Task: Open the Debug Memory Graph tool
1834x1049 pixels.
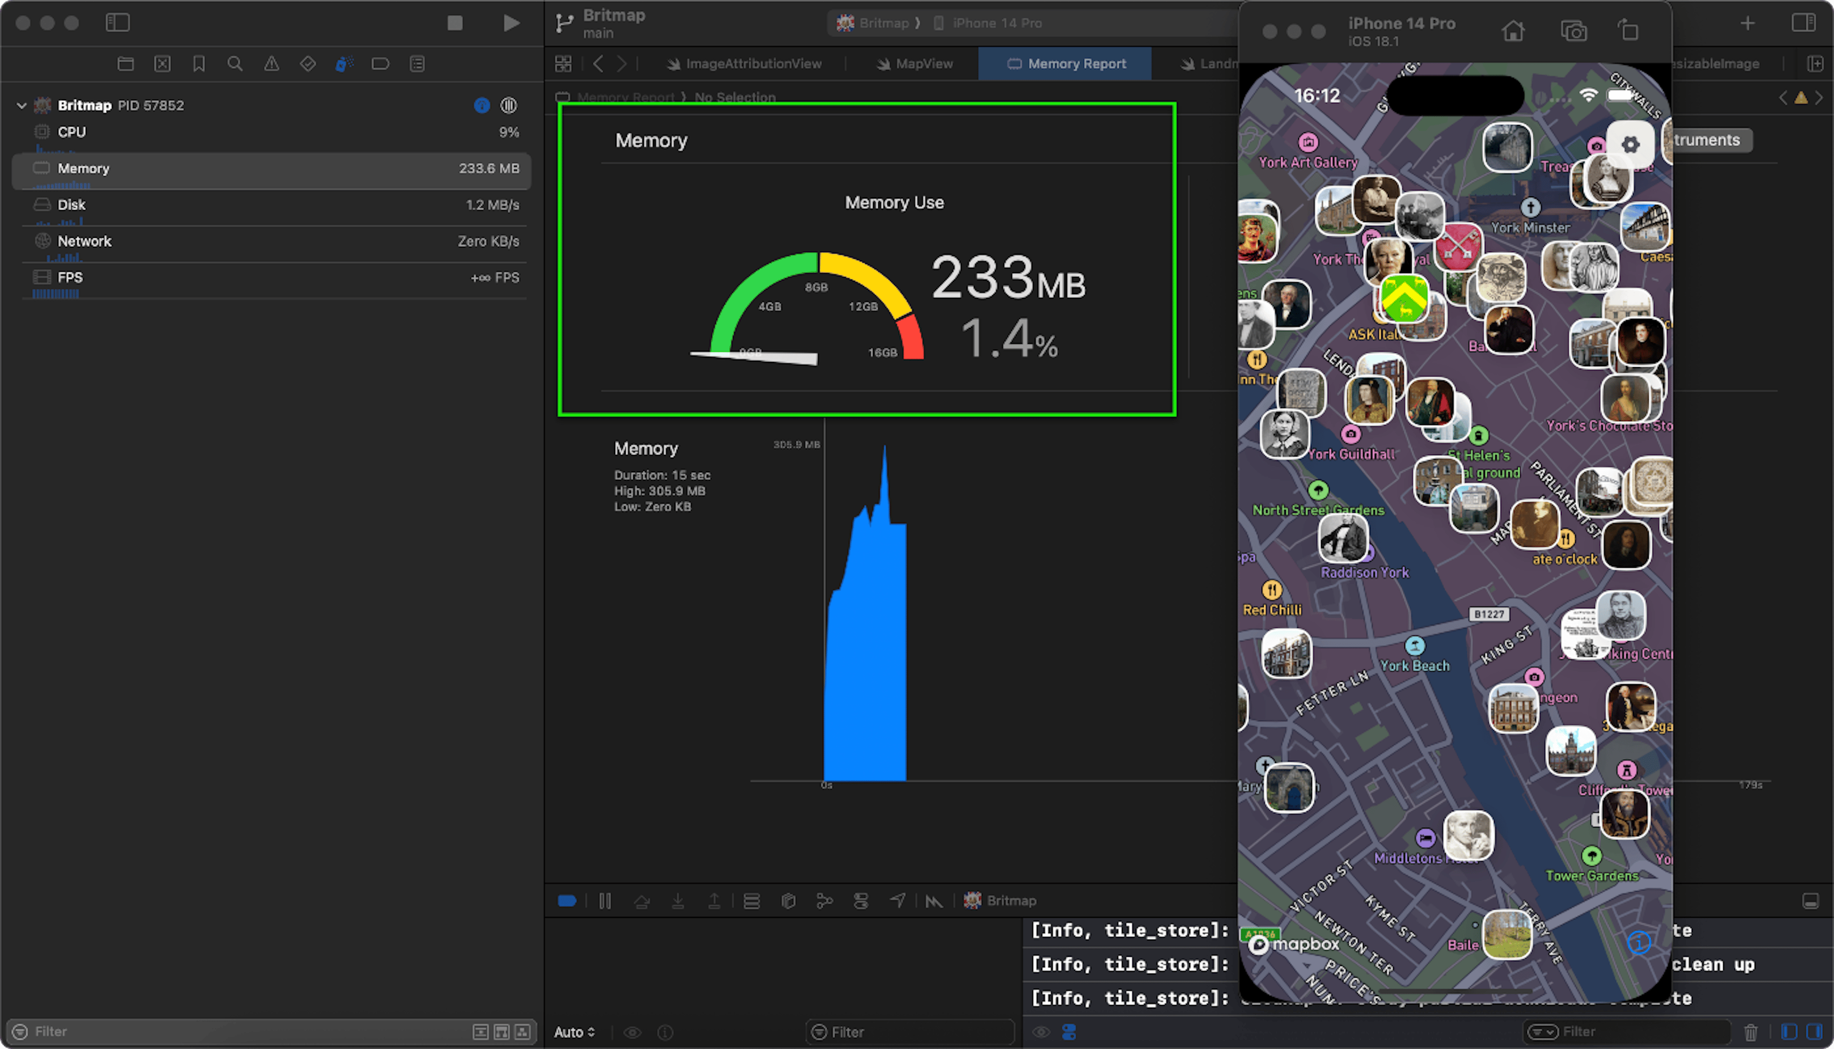Action: click(824, 901)
